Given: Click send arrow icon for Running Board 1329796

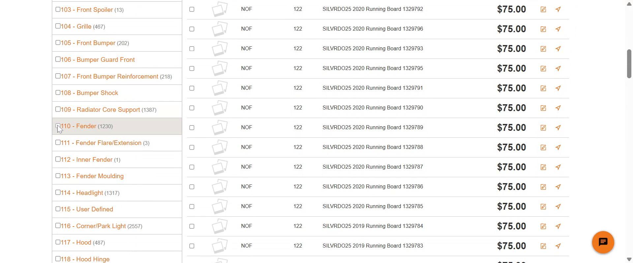Looking at the screenshot, I should tap(558, 29).
